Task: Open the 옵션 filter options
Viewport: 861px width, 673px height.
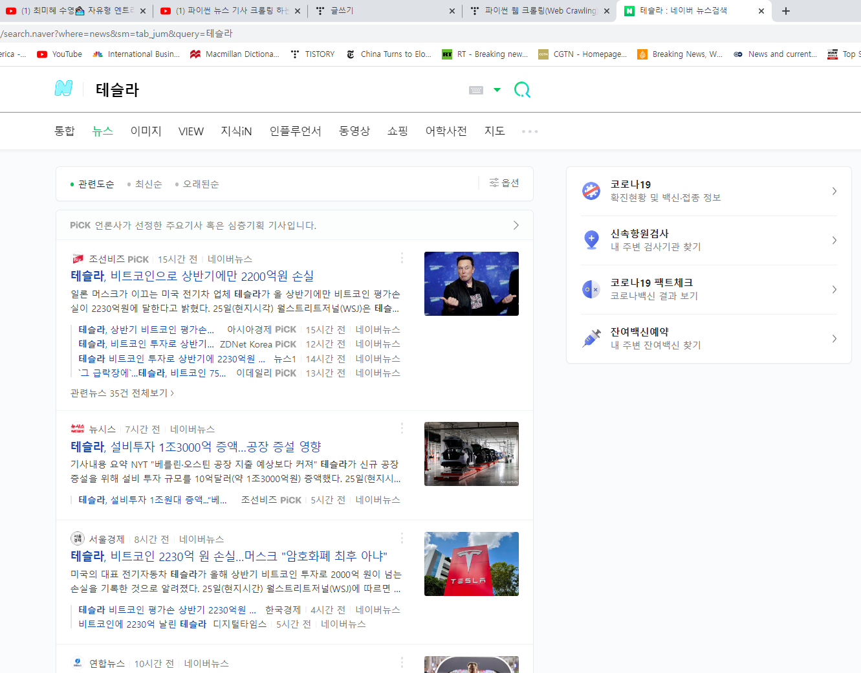Action: (504, 183)
